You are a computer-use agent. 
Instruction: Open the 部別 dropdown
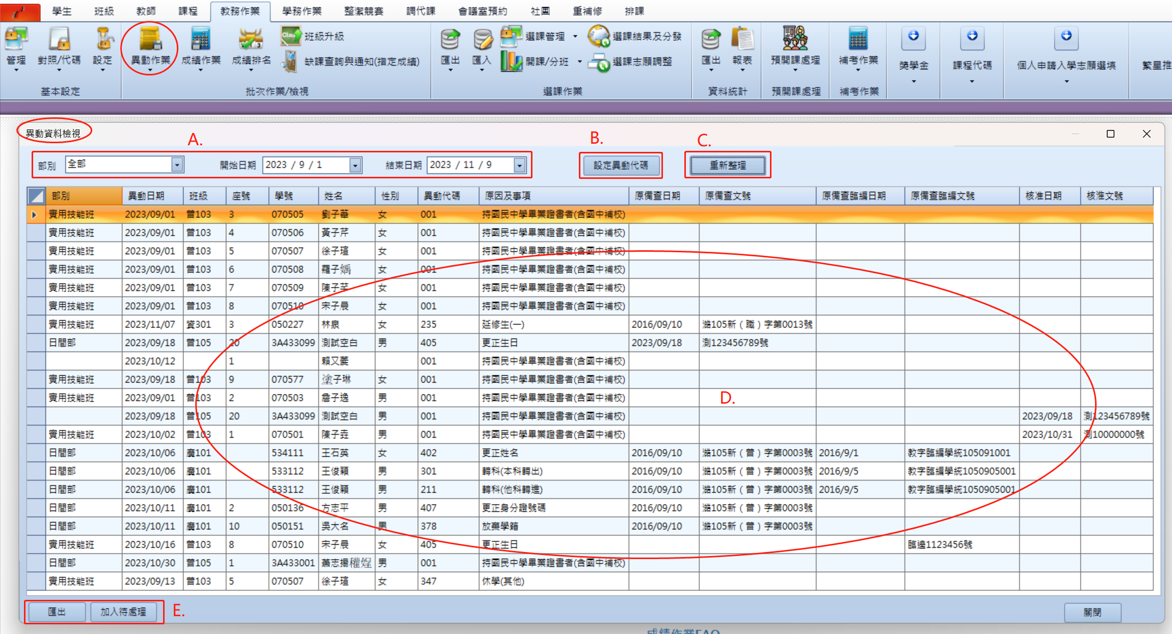click(x=177, y=165)
